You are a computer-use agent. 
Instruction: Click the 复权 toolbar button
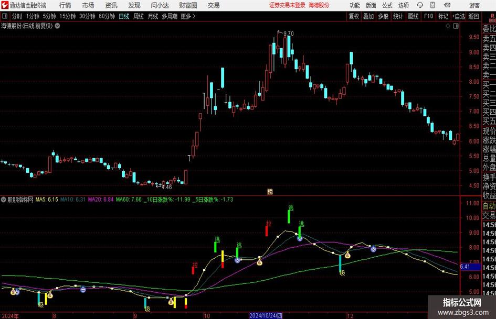354,16
